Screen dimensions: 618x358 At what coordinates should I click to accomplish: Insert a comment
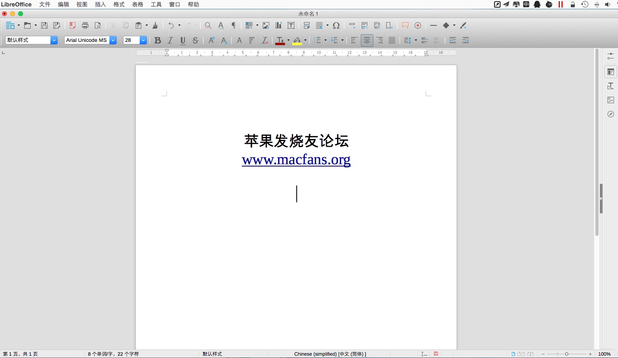pyautogui.click(x=405, y=25)
